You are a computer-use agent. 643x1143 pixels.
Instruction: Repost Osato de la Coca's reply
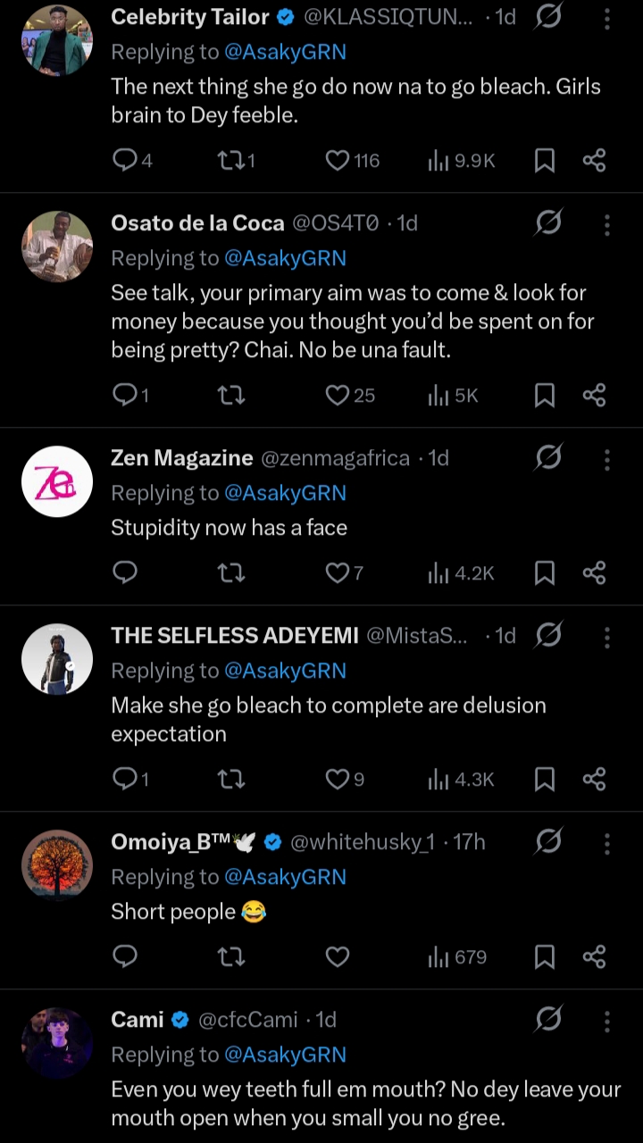click(231, 396)
